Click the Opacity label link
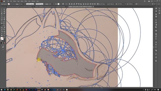 47,4
